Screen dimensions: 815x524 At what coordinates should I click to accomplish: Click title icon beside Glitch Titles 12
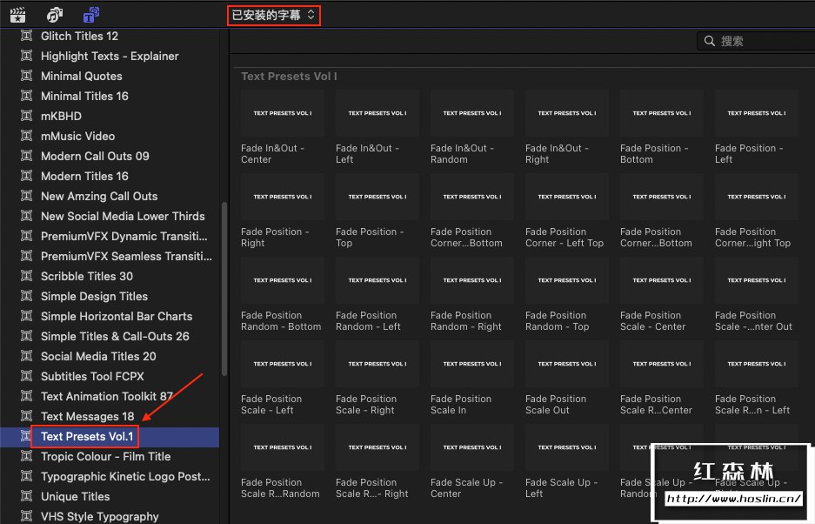coord(26,36)
